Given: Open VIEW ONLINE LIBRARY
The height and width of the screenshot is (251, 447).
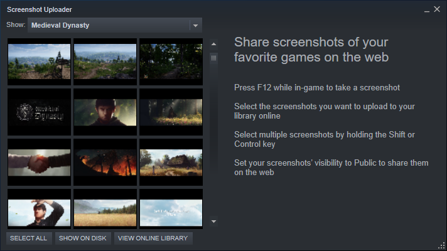Looking at the screenshot, I should point(153,238).
